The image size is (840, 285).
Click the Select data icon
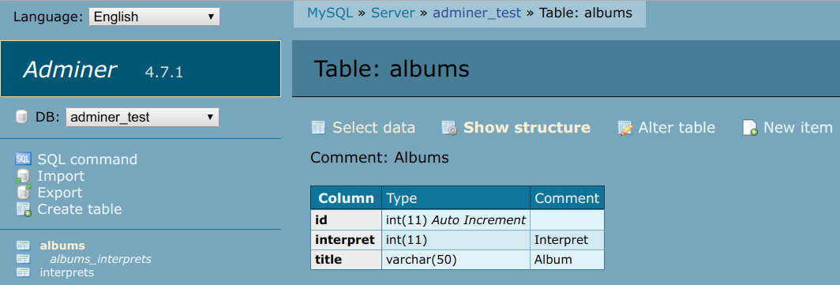tap(319, 128)
